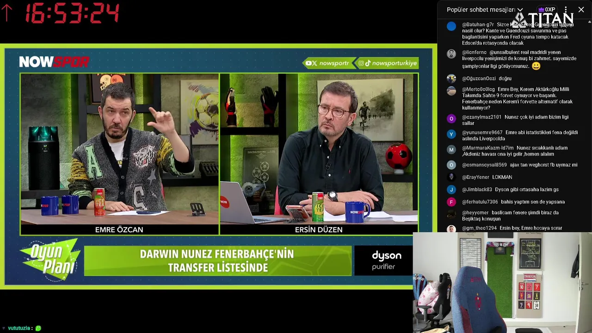Click the 'Y' avatar of @yunusemre9667
The image size is (592, 333).
click(x=451, y=134)
